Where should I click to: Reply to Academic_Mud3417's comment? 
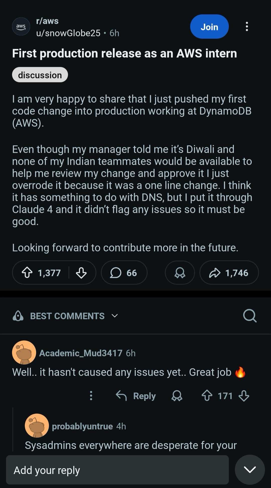(x=136, y=396)
